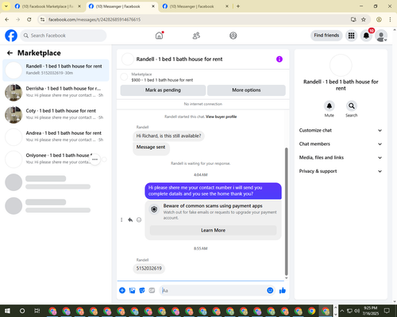Search within the conversation
This screenshot has height=317, width=397.
(352, 106)
